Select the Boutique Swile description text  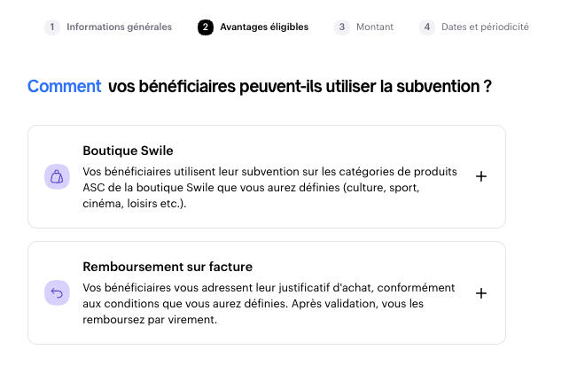pyautogui.click(x=269, y=188)
